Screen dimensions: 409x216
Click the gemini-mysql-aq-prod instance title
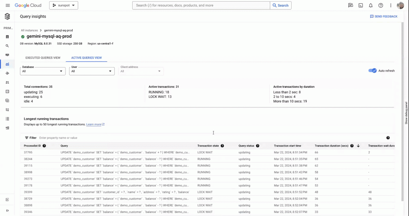coord(49,36)
